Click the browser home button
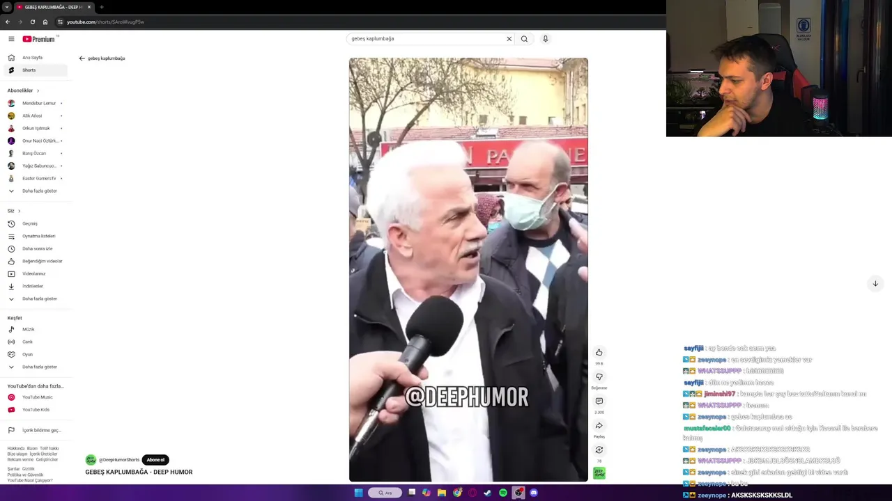892x501 pixels. click(45, 22)
